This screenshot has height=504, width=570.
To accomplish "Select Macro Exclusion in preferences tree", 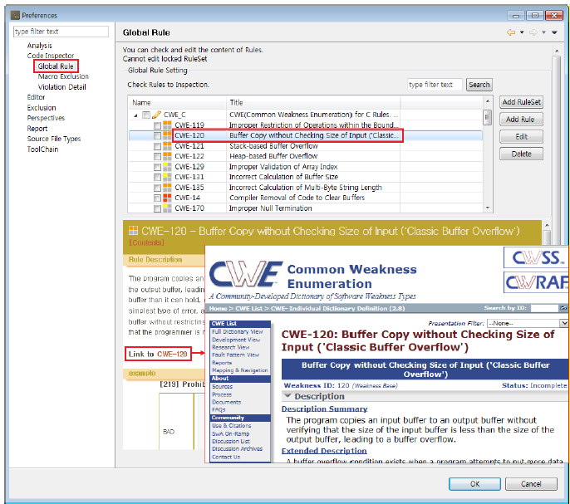I will (x=63, y=76).
